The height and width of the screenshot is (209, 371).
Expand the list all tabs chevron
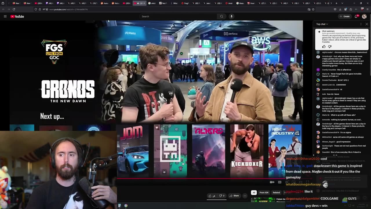click(342, 3)
